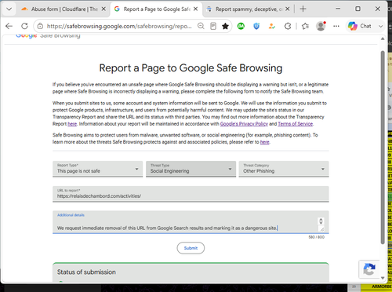Open Copilot Chat in the toolbar

pyautogui.click(x=360, y=26)
